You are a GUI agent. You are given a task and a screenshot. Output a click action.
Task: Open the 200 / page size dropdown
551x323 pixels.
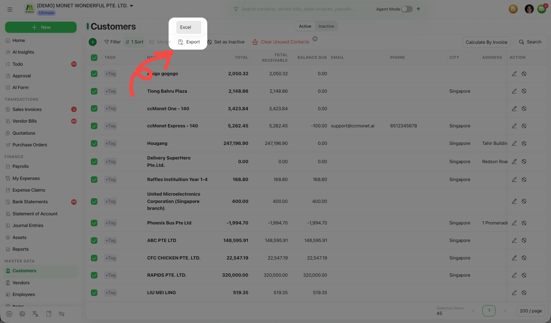point(531,311)
